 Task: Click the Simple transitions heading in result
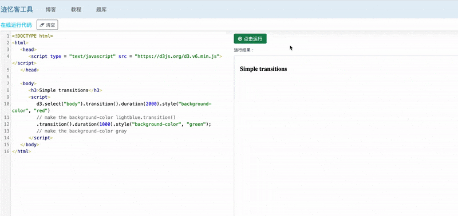point(263,69)
